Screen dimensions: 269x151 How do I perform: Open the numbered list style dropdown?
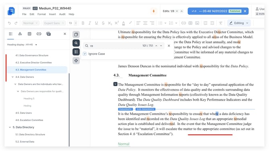pos(176,23)
